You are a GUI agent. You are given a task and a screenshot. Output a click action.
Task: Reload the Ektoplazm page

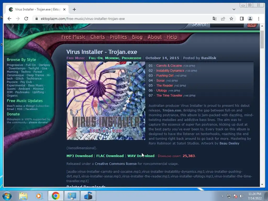click(x=26, y=19)
